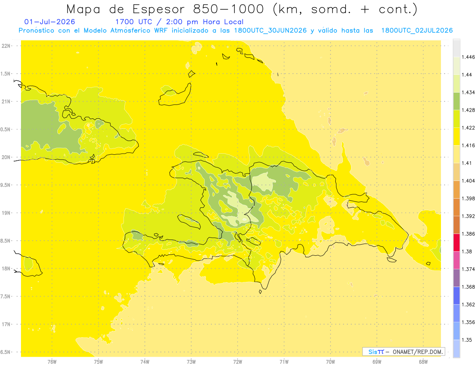Click the latitude label '21N'

[6, 101]
